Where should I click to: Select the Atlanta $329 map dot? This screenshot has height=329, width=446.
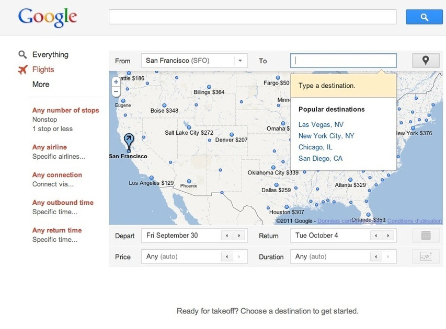[x=350, y=180]
